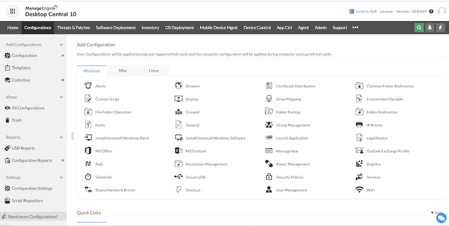Hide the Quick Links section
This screenshot has height=226, width=449.
437,213
